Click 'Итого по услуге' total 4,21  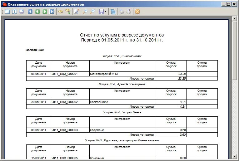pos(183,106)
